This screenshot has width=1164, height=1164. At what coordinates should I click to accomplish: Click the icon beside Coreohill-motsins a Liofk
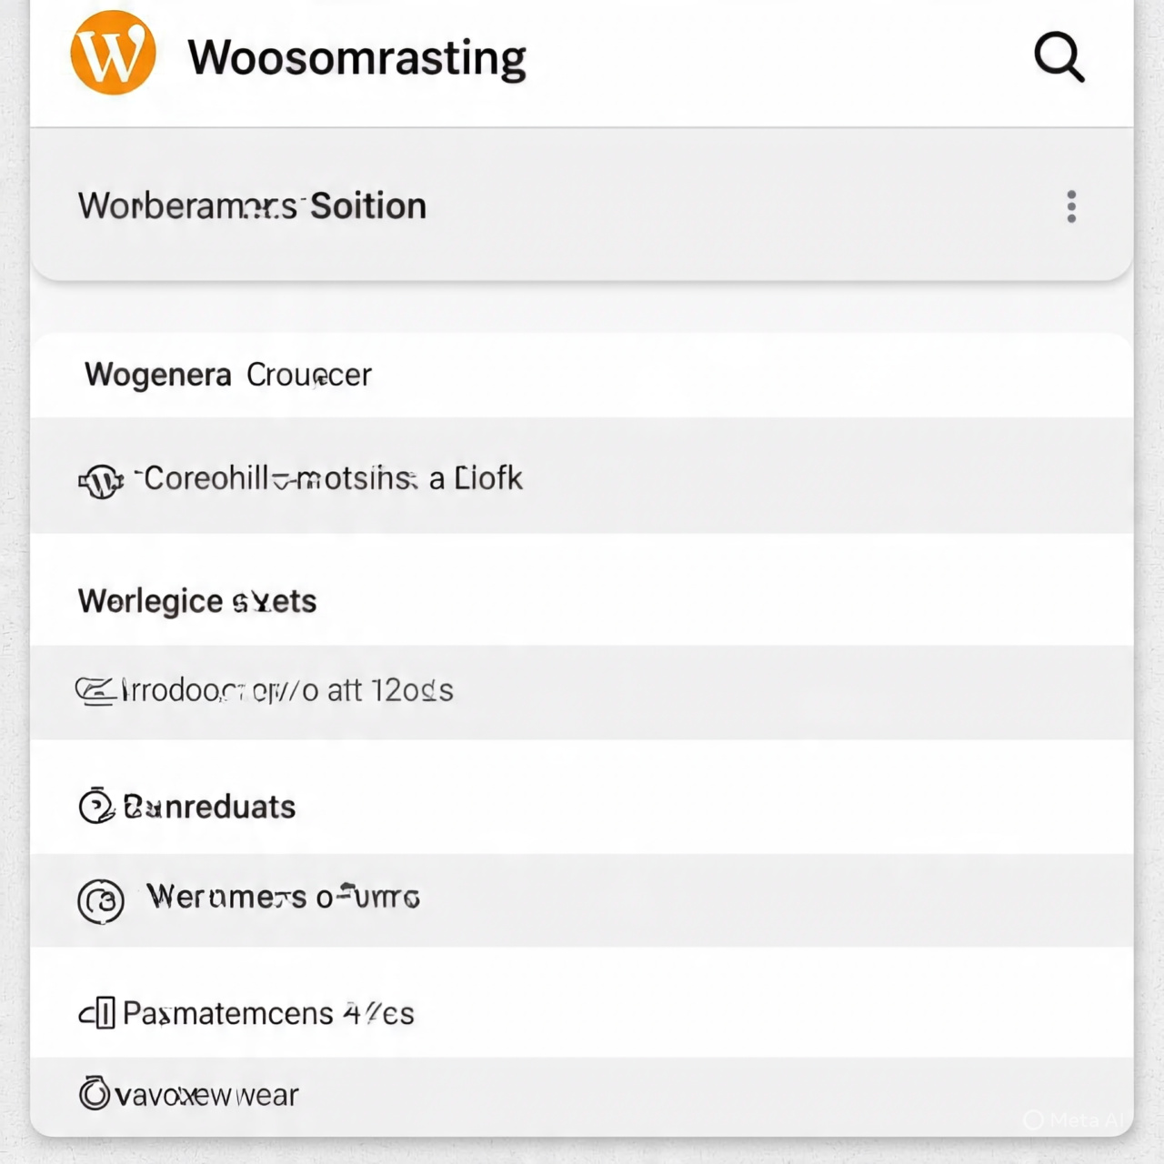[100, 480]
